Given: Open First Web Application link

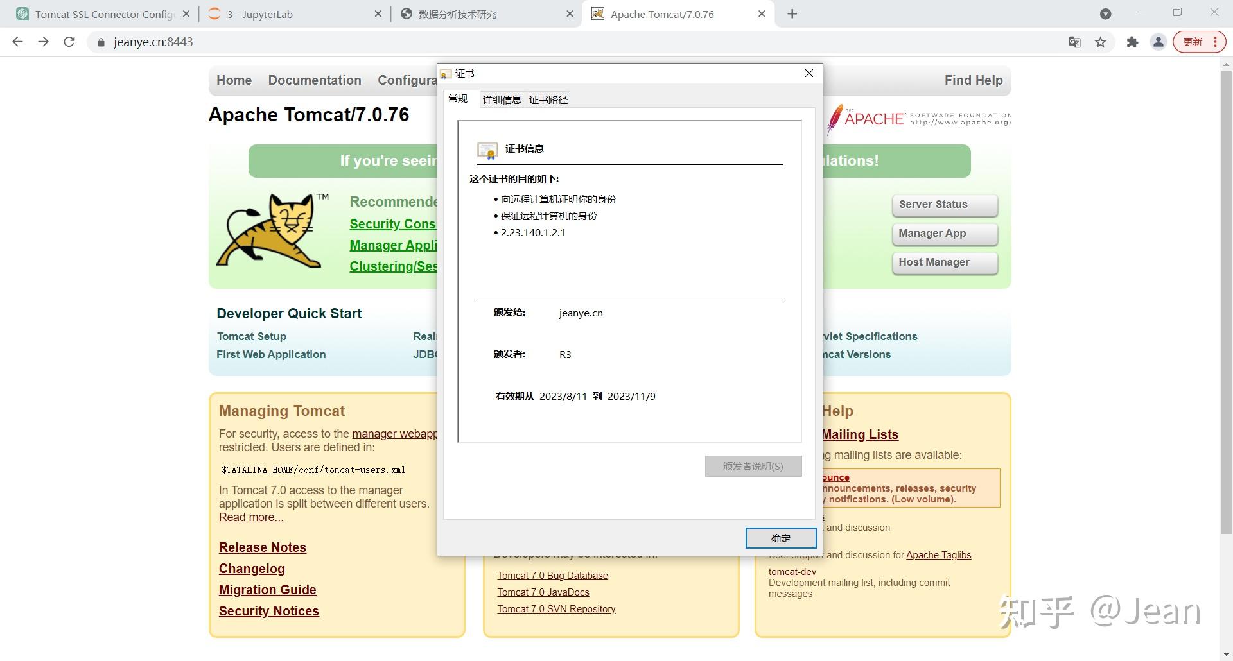Looking at the screenshot, I should (x=271, y=354).
